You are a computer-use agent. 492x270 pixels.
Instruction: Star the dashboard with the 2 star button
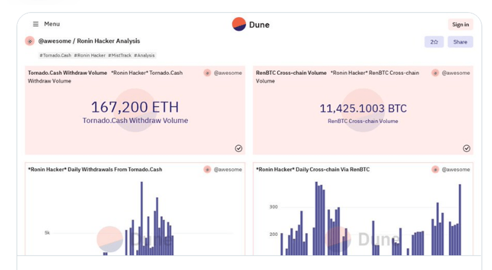[x=434, y=42]
